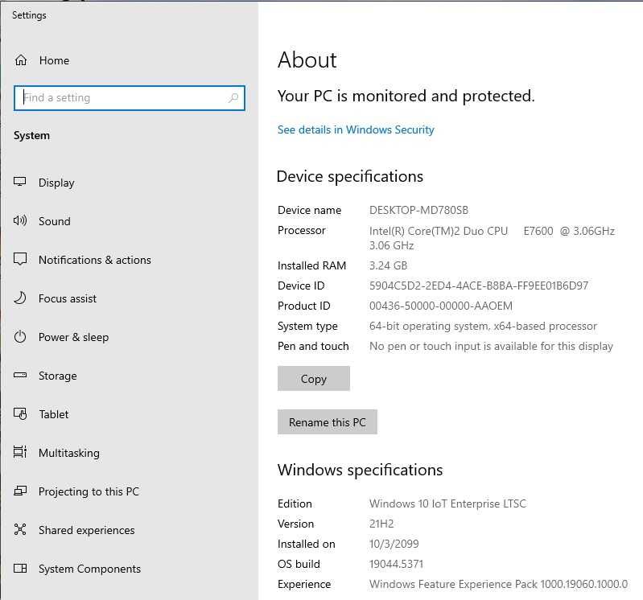Open Power & sleep settings
The width and height of the screenshot is (643, 600).
tap(73, 337)
